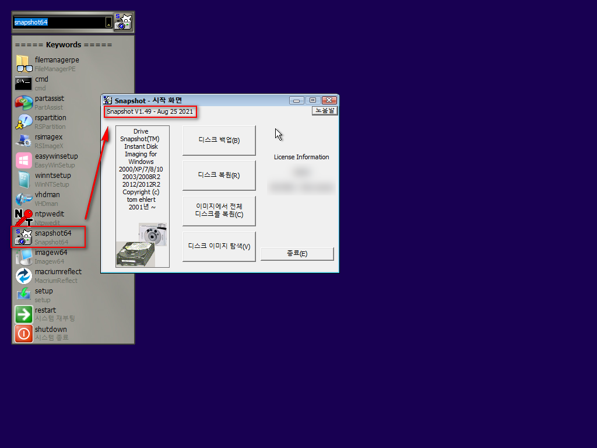Open the setup download-arrow icon
597x448 pixels.
click(23, 295)
